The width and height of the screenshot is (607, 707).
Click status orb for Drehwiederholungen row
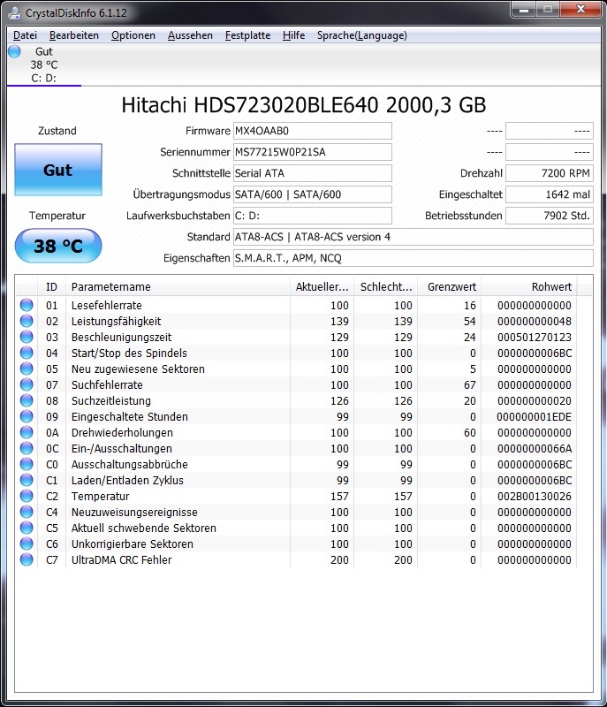[27, 432]
